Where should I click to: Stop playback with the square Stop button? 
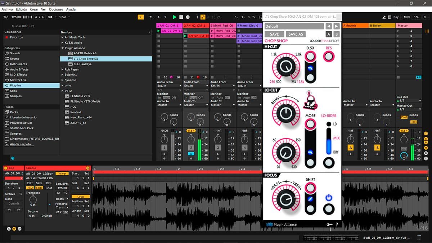pos(181,17)
